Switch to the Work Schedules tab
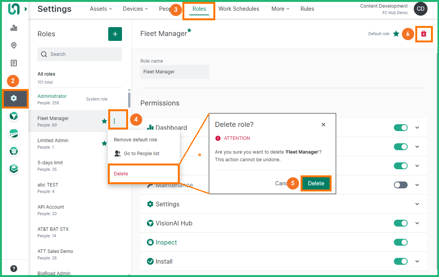439x277 pixels. pyautogui.click(x=239, y=9)
